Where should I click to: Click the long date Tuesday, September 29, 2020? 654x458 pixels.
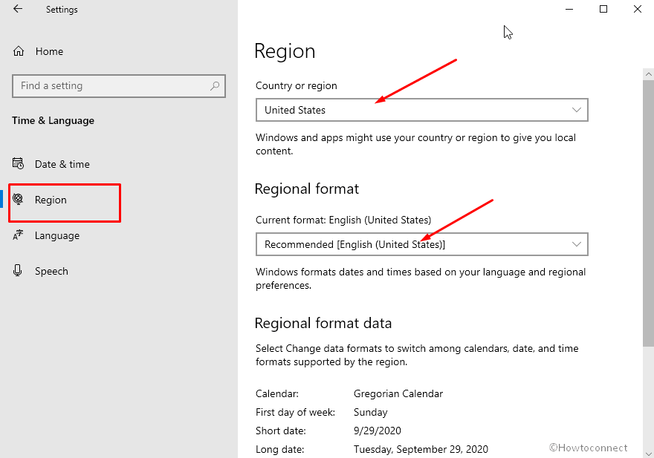click(x=421, y=449)
